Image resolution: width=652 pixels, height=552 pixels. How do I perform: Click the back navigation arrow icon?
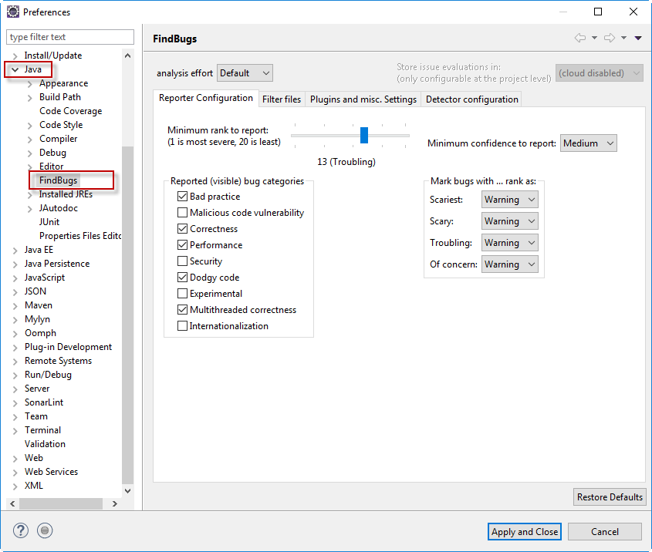(x=579, y=39)
